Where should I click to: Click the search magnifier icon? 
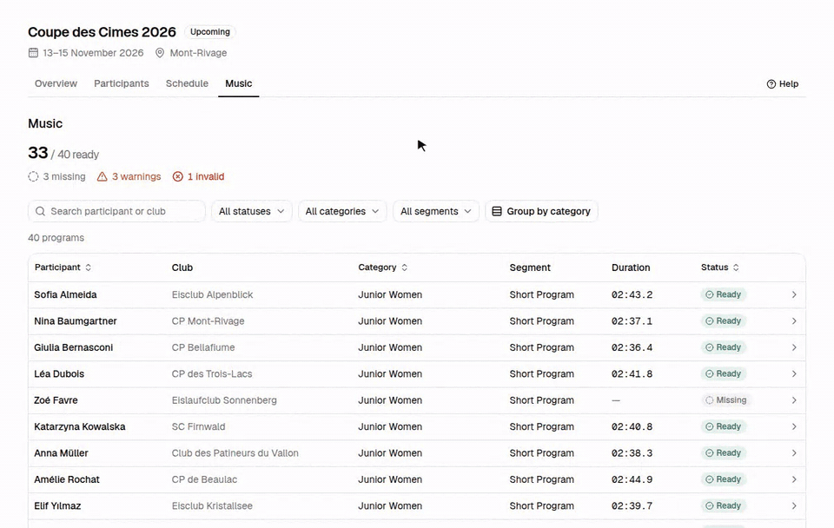[x=40, y=211]
